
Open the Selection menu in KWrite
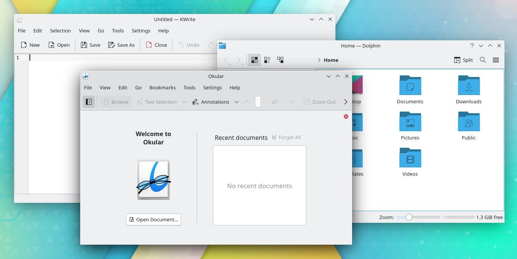[60, 31]
